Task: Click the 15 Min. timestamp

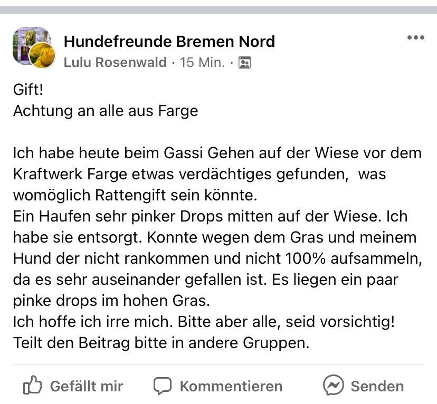Action: click(x=203, y=62)
